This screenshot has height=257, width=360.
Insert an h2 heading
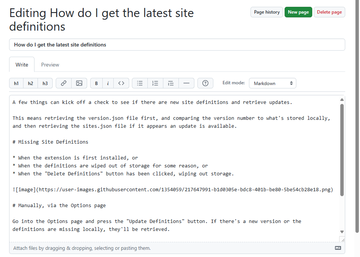[31, 83]
